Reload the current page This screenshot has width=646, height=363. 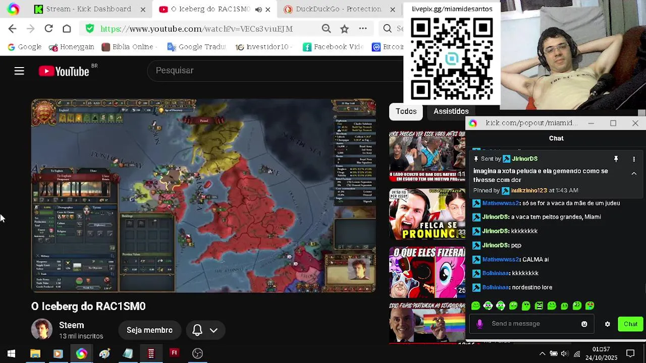coord(48,29)
